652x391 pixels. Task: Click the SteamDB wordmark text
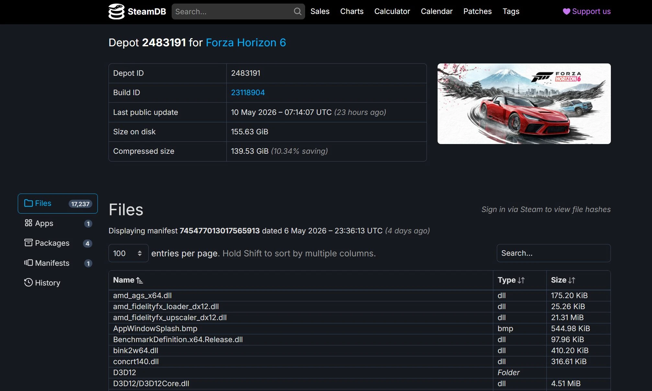pos(147,12)
